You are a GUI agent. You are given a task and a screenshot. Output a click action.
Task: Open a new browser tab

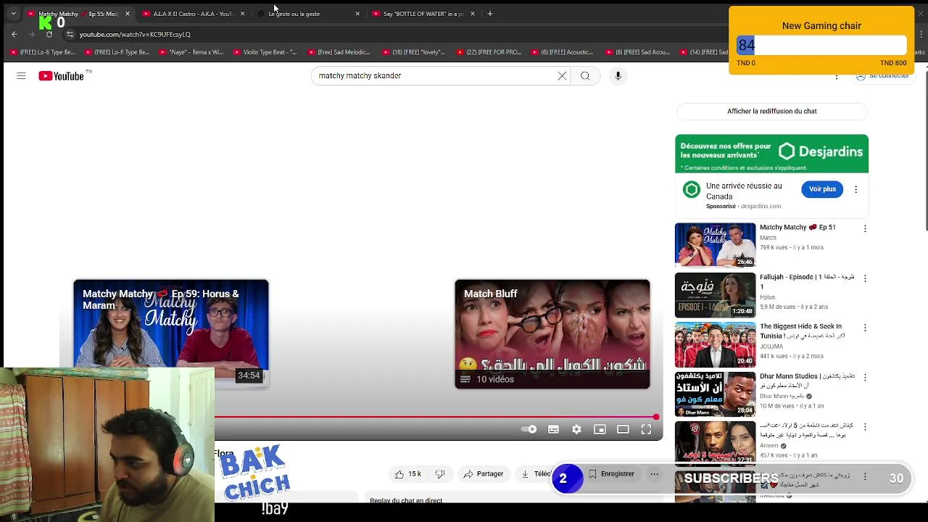click(x=490, y=13)
